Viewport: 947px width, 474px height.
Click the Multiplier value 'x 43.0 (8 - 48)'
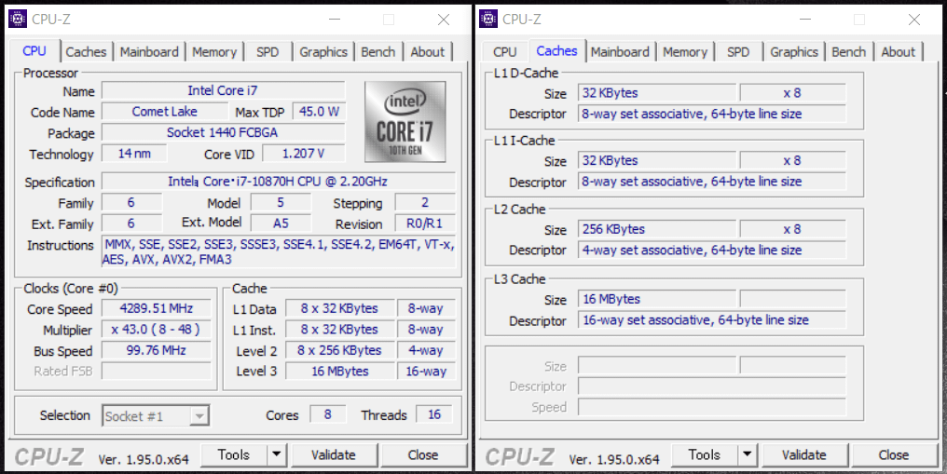(157, 330)
